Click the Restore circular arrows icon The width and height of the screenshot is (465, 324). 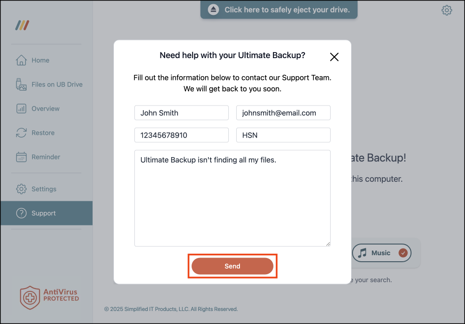click(x=21, y=133)
